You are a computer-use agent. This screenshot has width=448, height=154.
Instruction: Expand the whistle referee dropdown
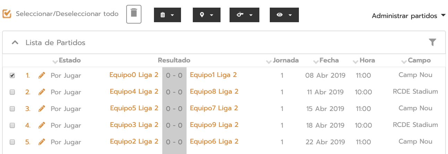[x=244, y=15]
